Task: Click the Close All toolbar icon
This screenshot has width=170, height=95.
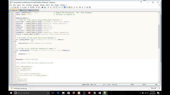Action: (x=23, y=7)
